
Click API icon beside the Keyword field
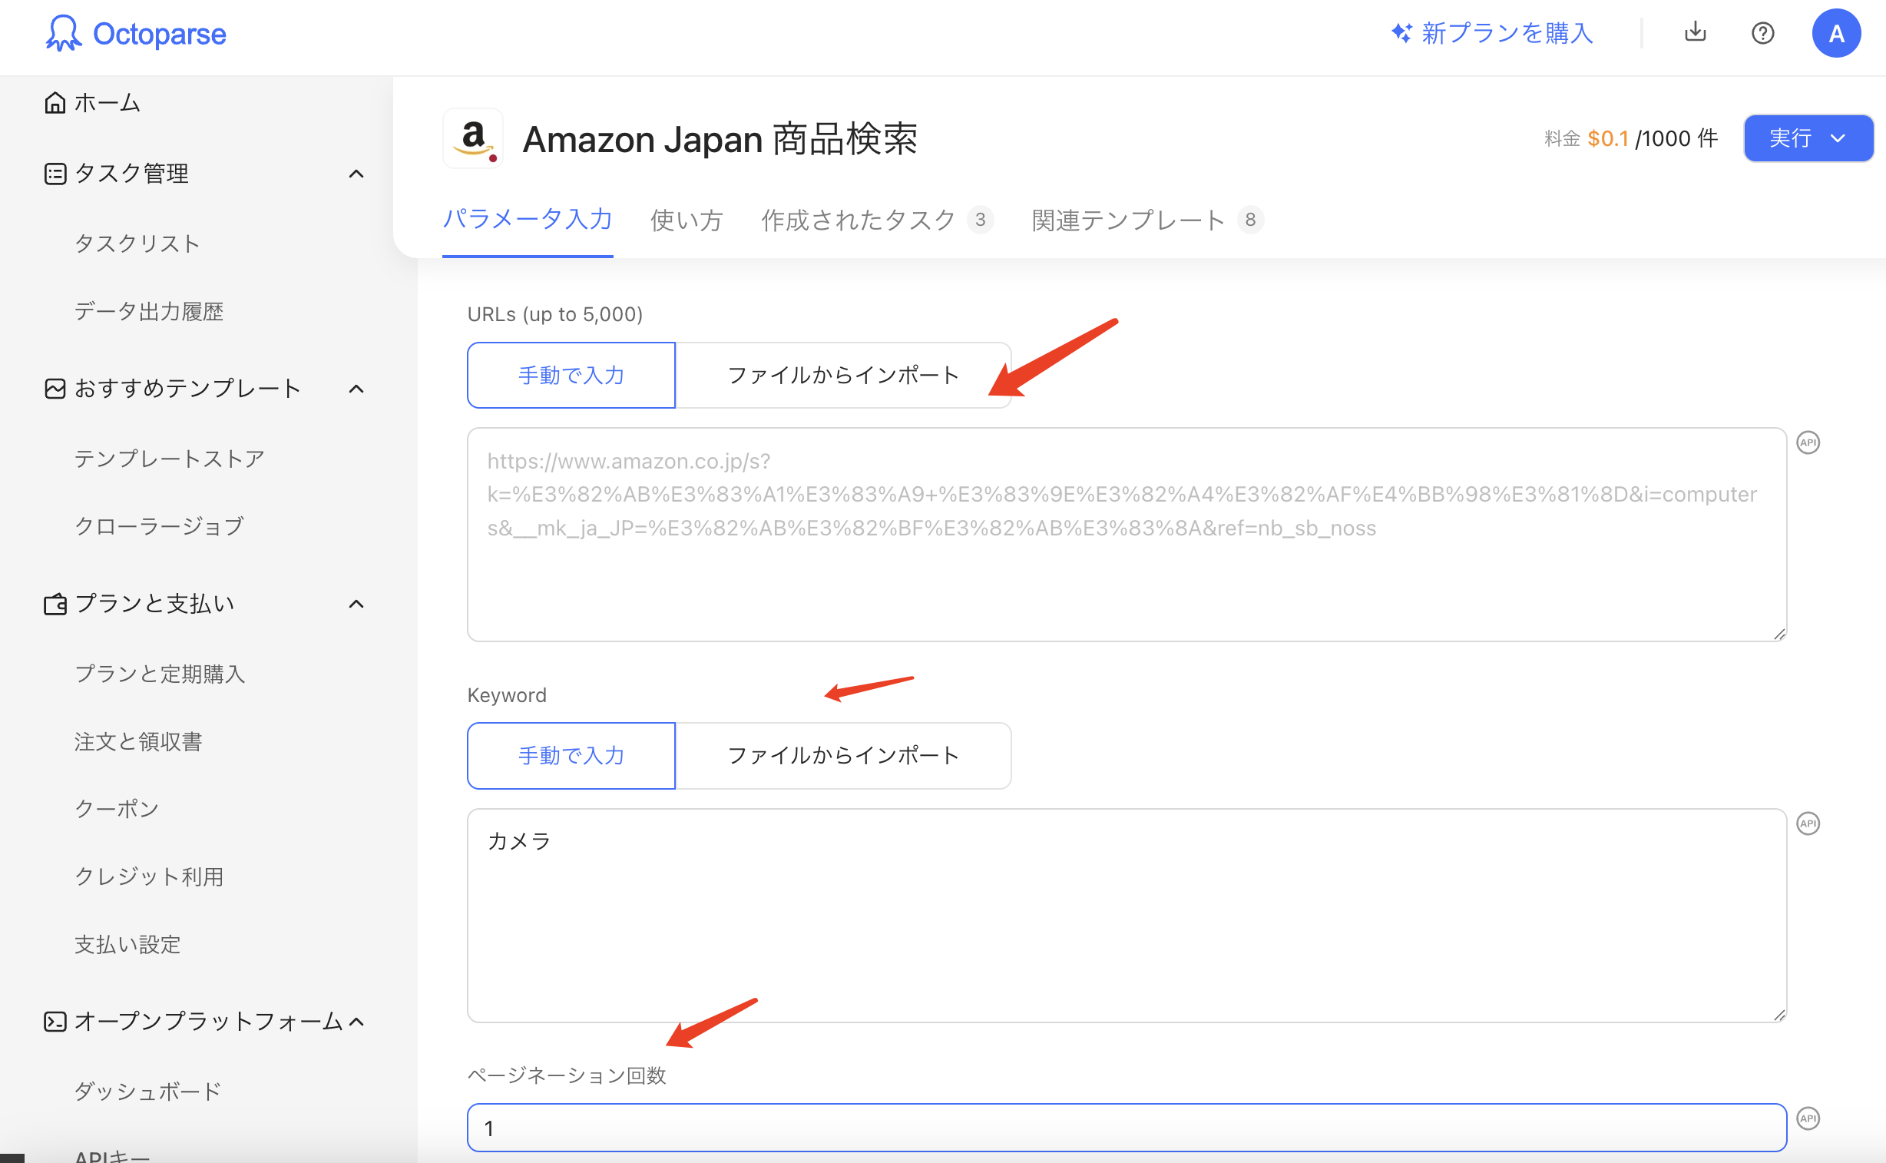point(1808,823)
